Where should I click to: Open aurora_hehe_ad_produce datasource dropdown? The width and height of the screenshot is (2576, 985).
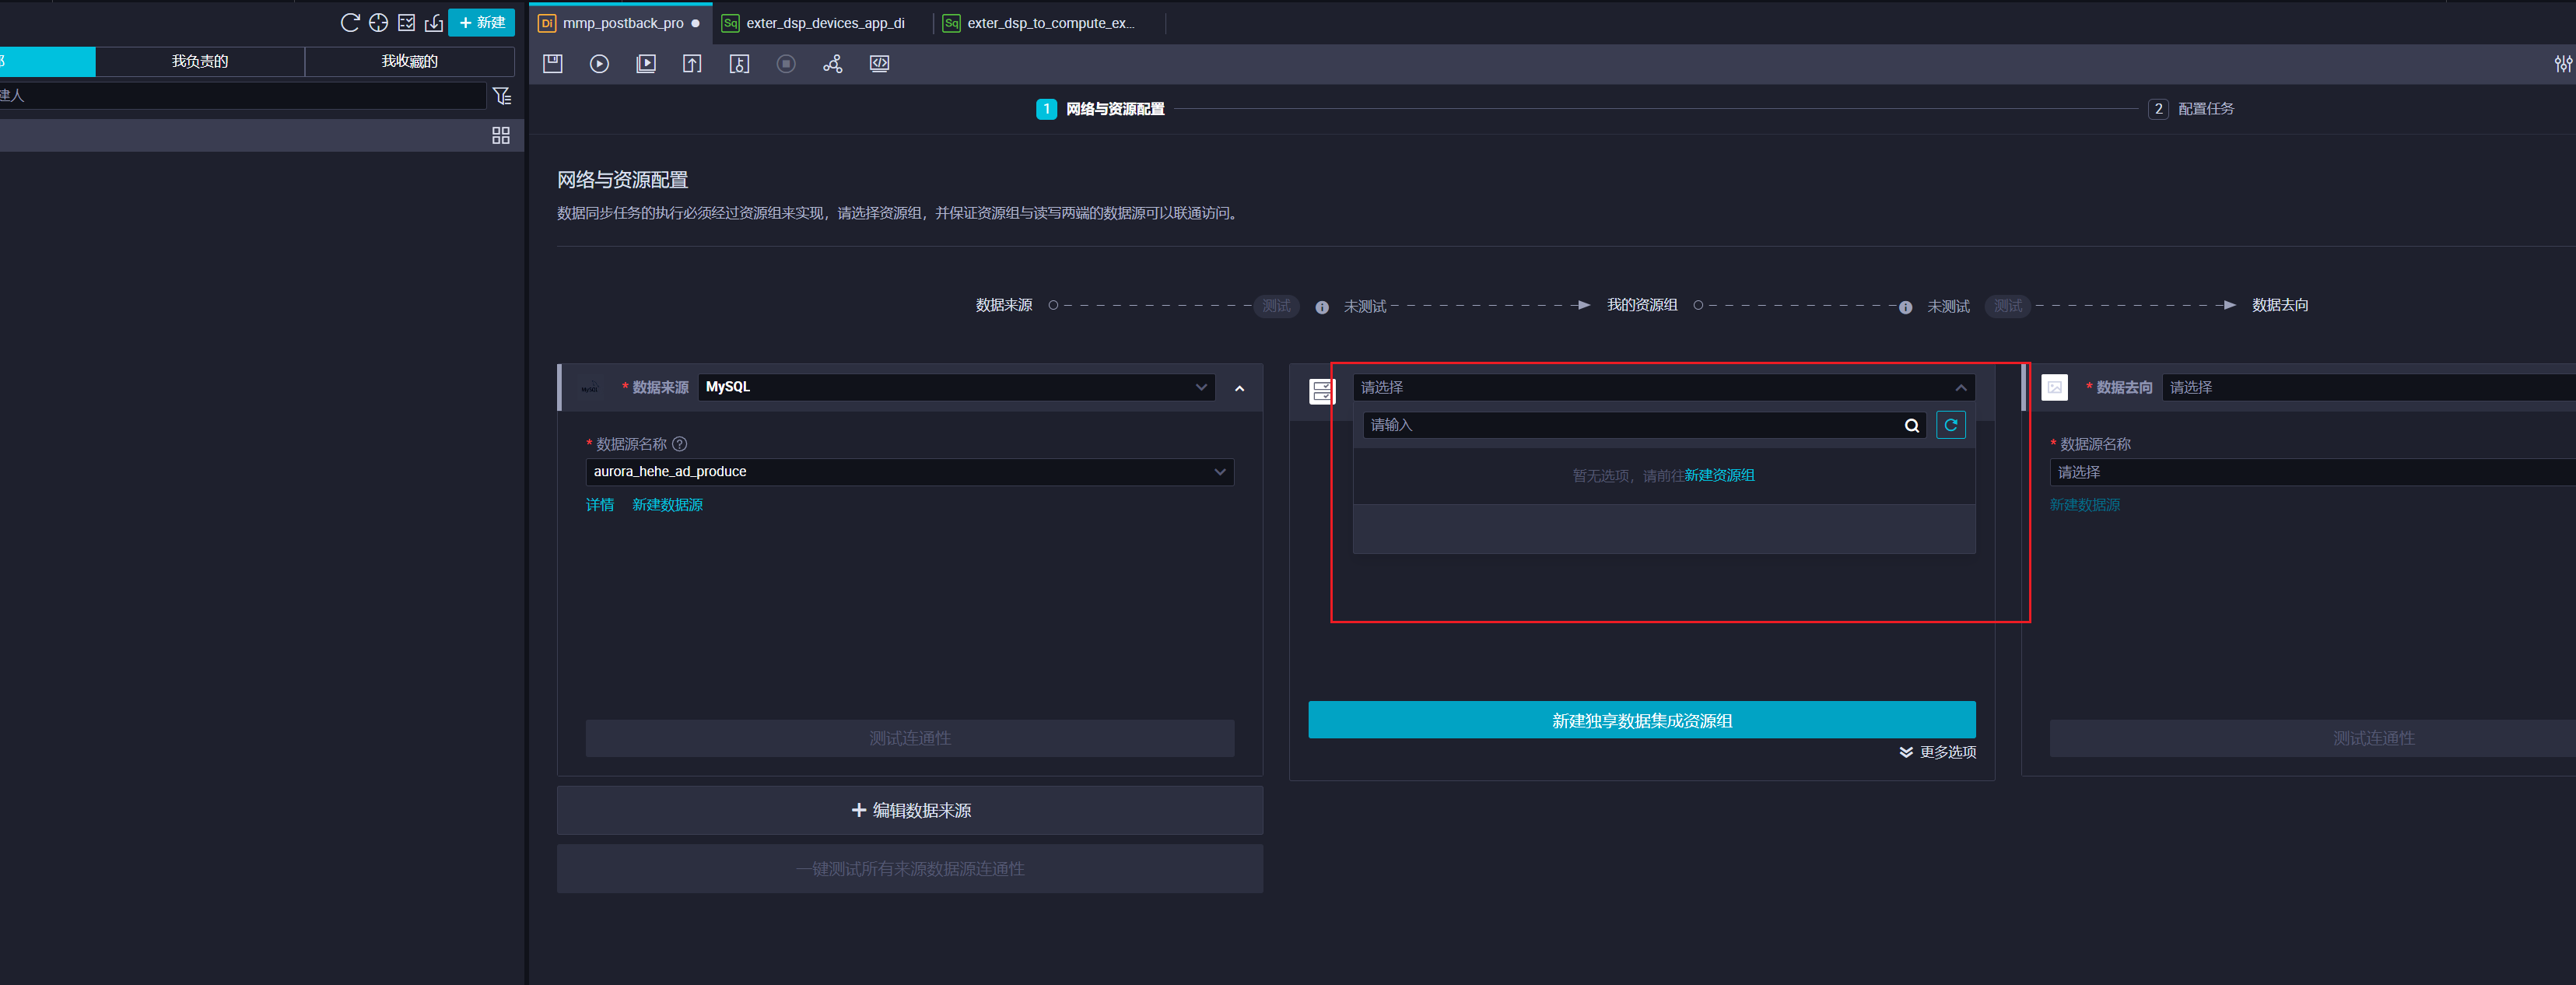click(x=909, y=472)
